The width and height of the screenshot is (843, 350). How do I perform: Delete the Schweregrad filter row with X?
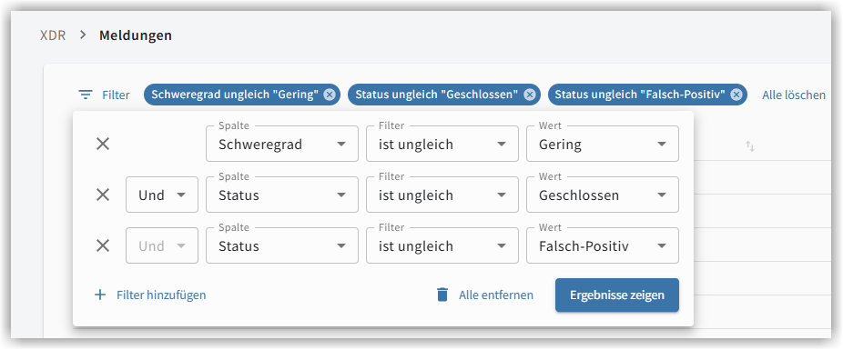(x=103, y=144)
